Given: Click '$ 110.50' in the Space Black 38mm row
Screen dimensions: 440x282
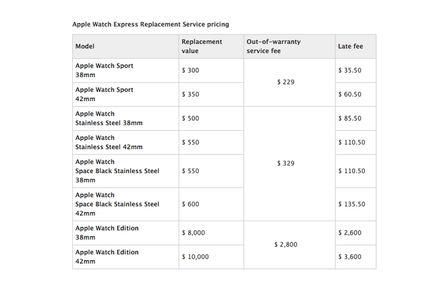Looking at the screenshot, I should (x=352, y=171).
